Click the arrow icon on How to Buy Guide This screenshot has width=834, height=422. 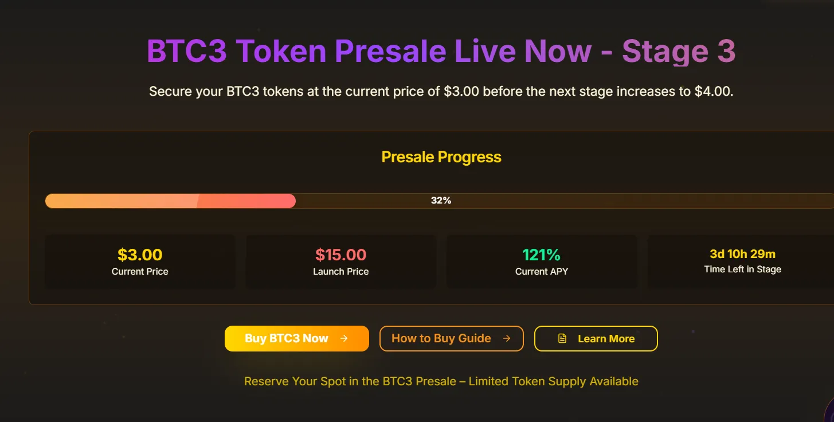click(508, 338)
